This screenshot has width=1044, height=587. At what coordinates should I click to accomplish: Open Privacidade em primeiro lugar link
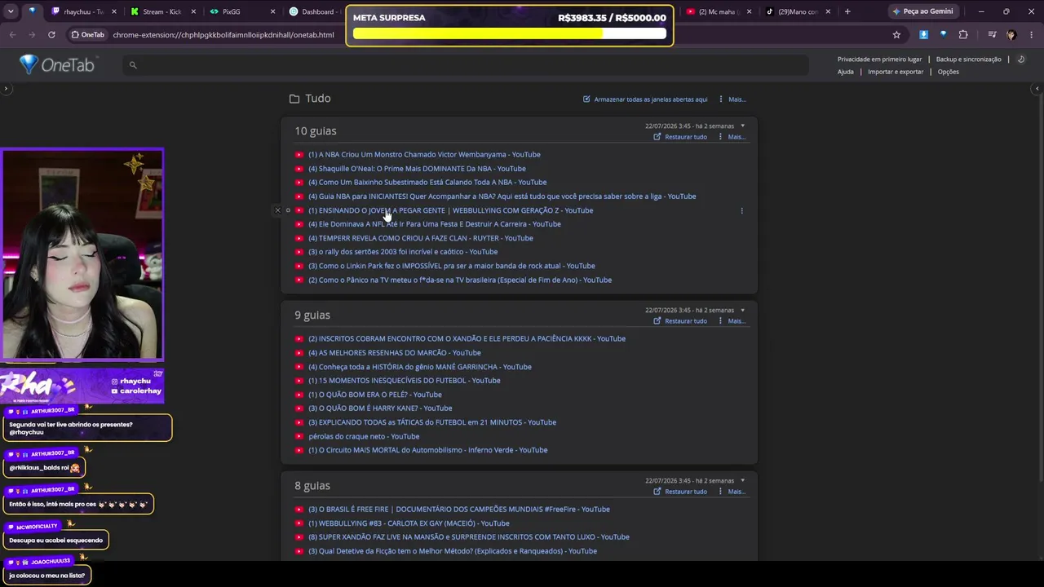point(879,60)
